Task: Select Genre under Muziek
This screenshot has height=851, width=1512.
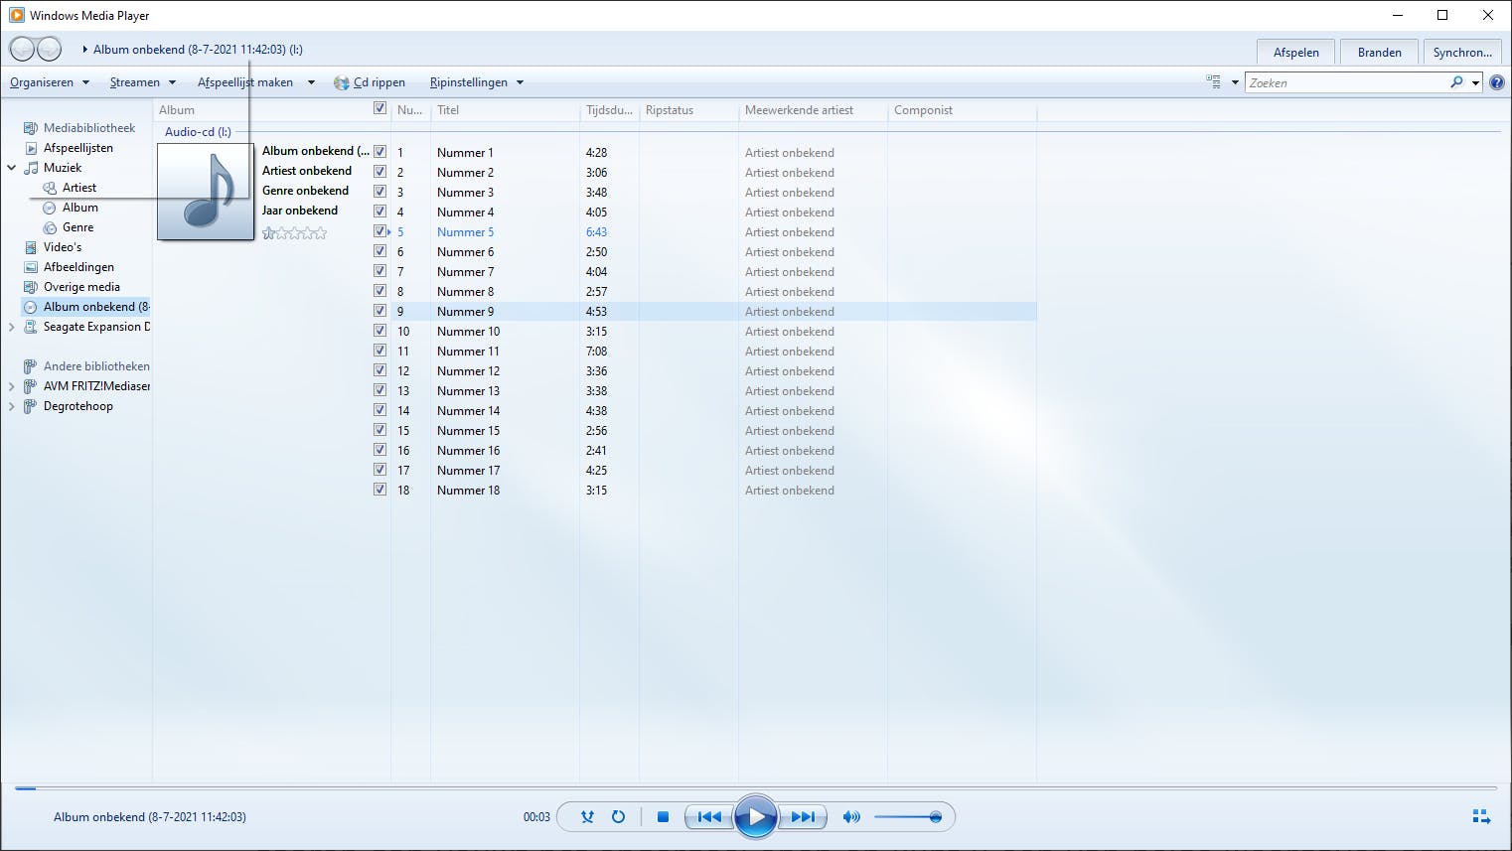Action: click(x=78, y=227)
